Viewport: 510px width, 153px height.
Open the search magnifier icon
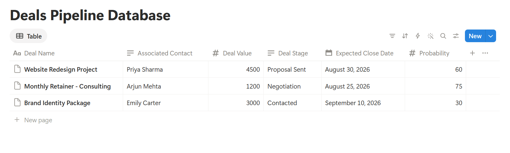point(443,36)
